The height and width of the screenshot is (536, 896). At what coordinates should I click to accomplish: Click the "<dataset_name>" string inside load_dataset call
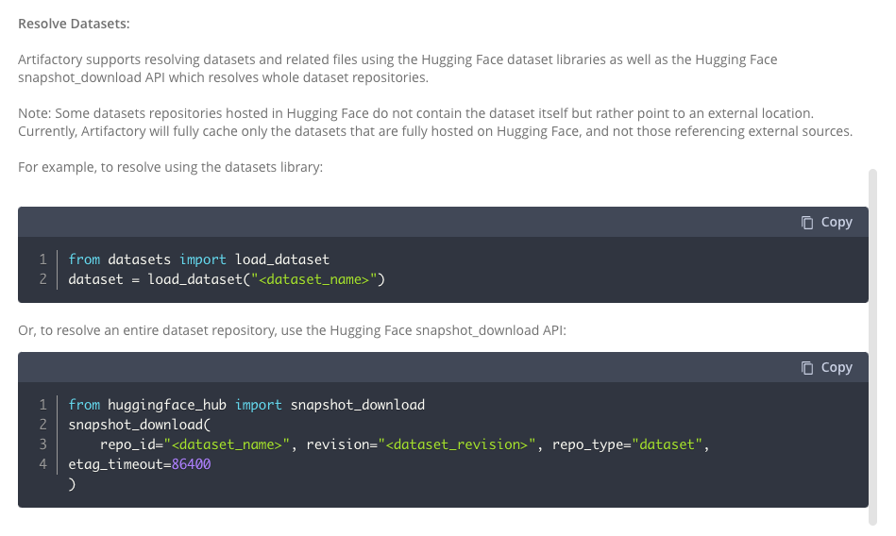click(x=314, y=279)
